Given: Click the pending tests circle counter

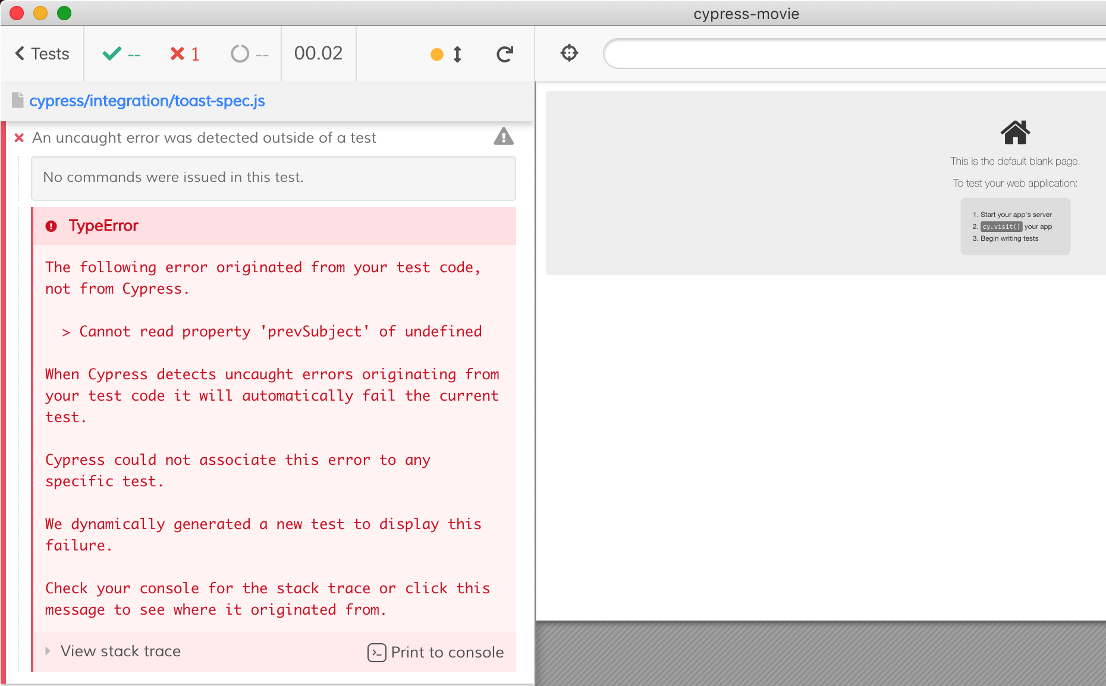Looking at the screenshot, I should tap(250, 54).
